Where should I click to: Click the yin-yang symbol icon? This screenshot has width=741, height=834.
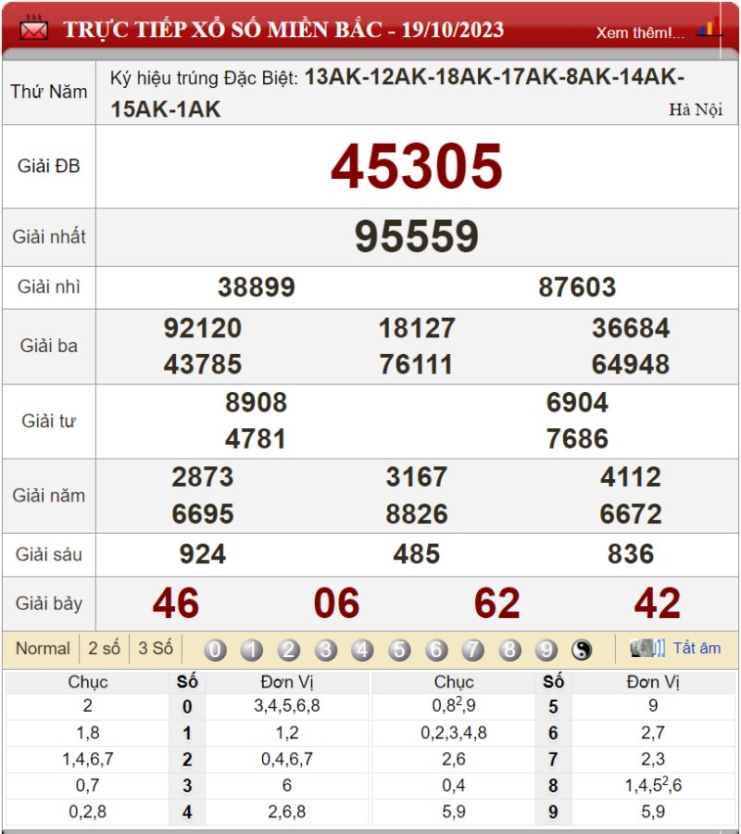pos(582,650)
